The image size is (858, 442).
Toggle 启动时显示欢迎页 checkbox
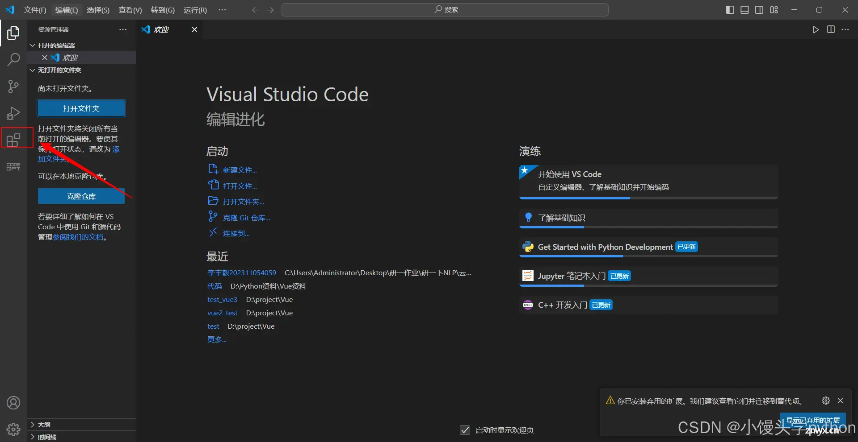(465, 430)
